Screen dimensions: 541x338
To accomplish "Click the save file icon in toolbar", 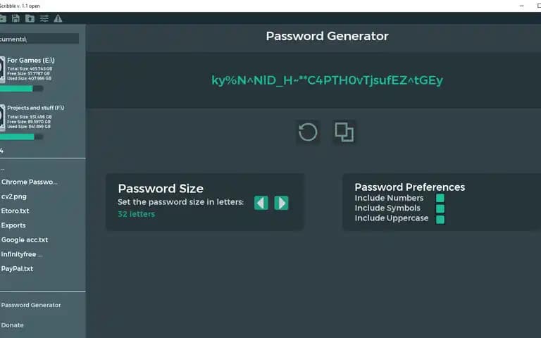I will pyautogui.click(x=16, y=18).
